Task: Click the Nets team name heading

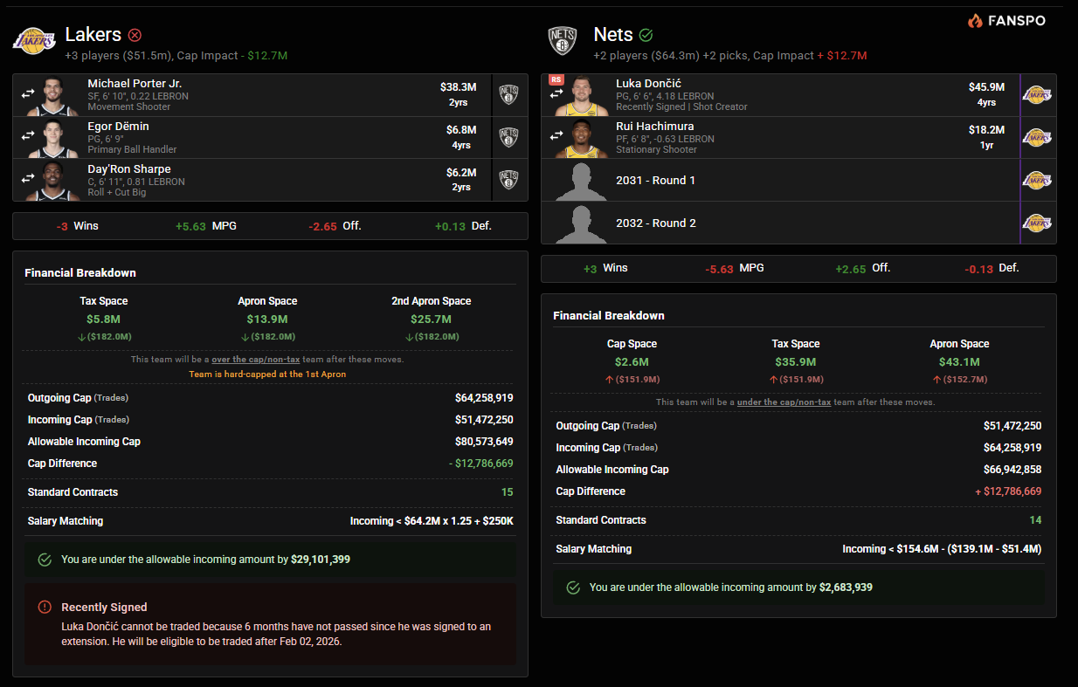Action: click(613, 35)
